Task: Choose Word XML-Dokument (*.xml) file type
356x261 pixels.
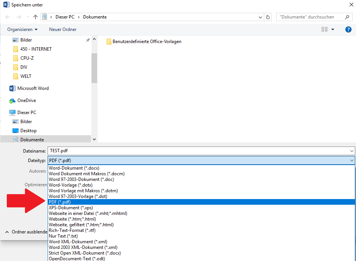Action: pyautogui.click(x=201, y=242)
